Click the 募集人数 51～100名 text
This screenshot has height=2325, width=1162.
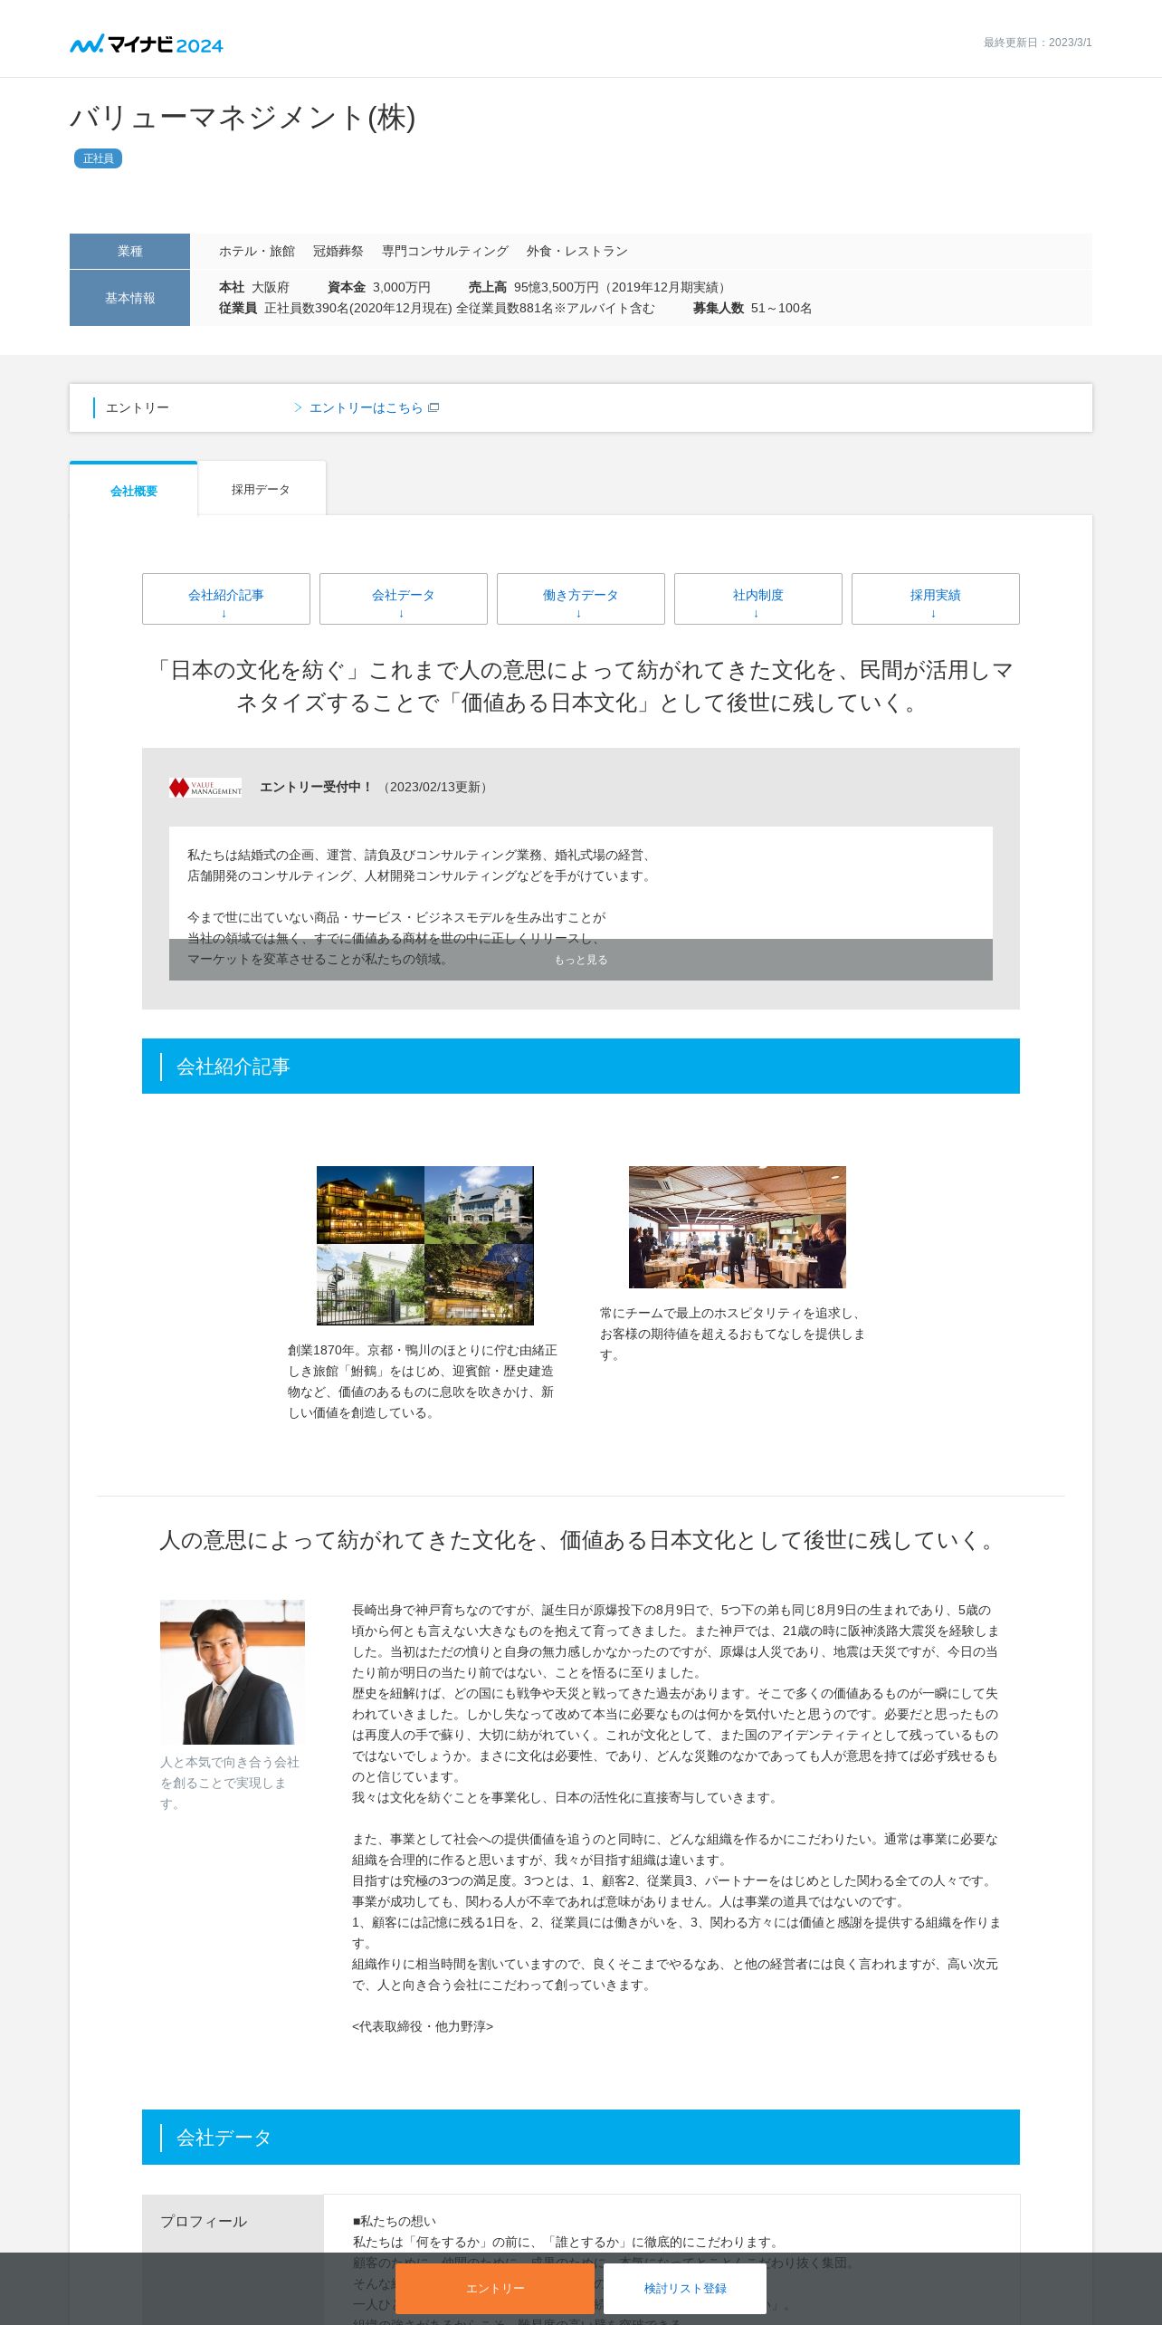tap(753, 308)
